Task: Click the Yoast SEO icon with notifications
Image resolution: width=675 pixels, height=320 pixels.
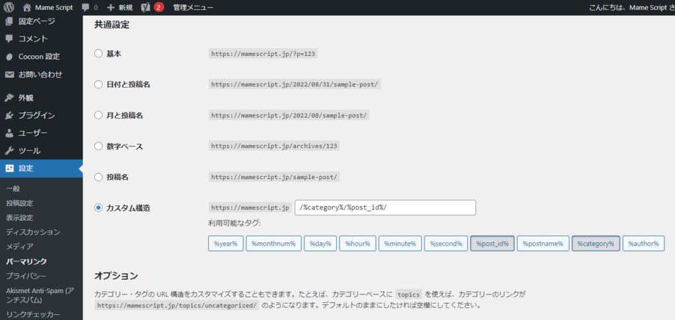Action: tap(146, 7)
